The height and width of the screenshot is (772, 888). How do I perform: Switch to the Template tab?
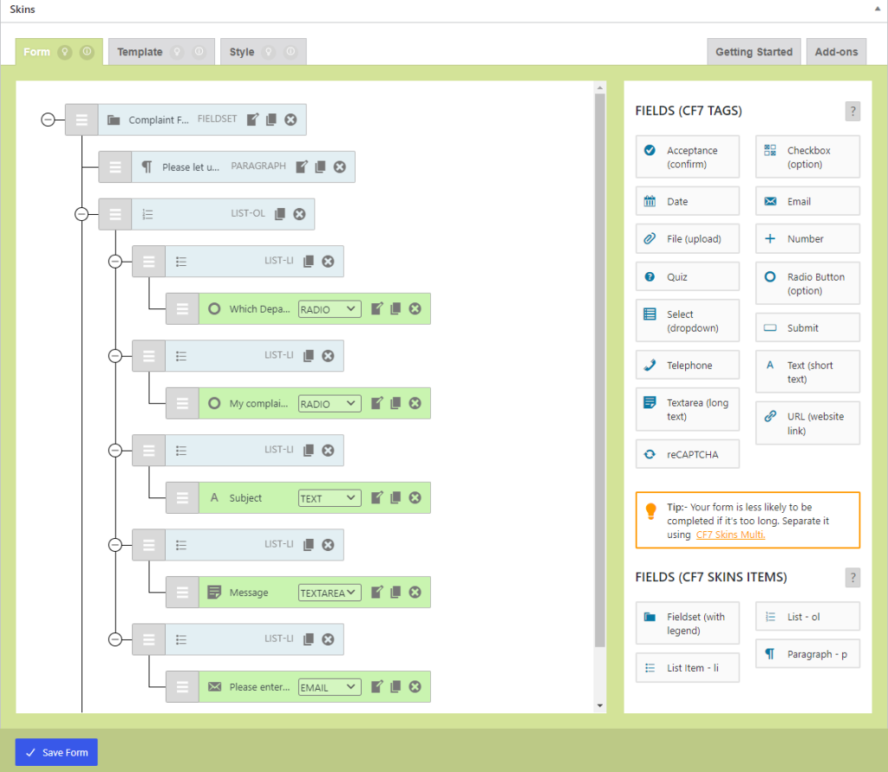140,52
